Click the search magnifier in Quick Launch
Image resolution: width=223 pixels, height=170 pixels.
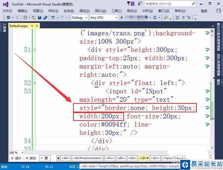coord(193,4)
